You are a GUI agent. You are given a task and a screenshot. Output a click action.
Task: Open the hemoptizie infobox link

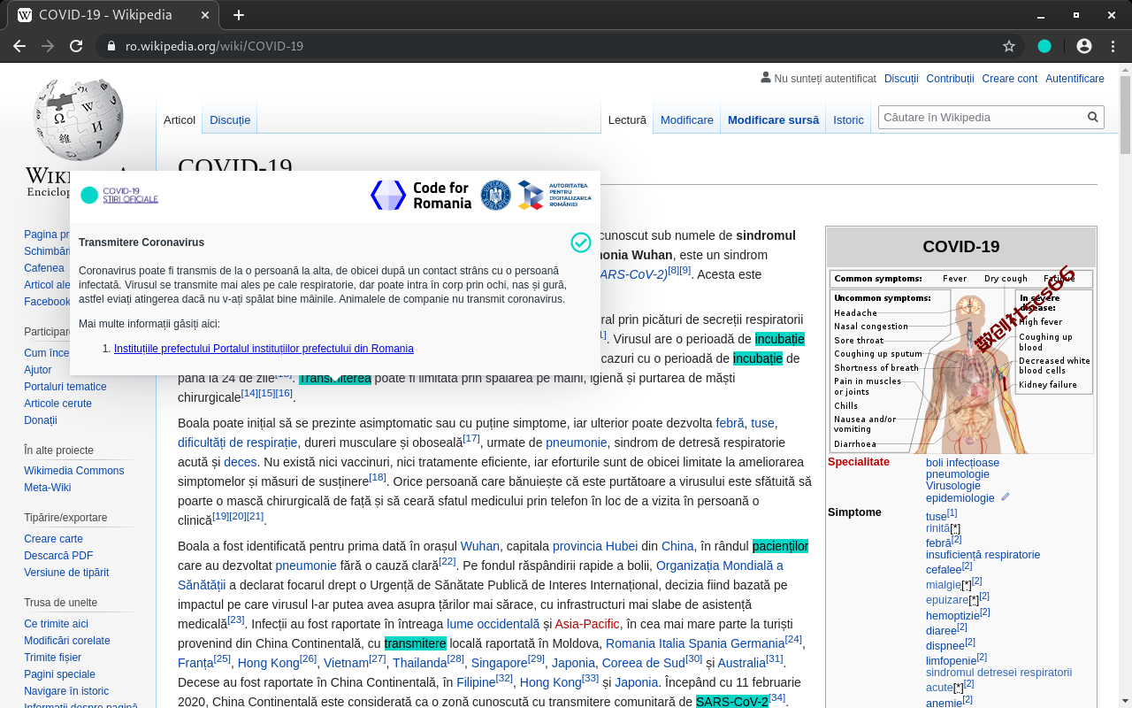(952, 615)
